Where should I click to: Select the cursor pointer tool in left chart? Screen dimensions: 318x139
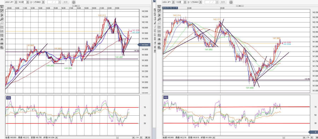click(2, 7)
